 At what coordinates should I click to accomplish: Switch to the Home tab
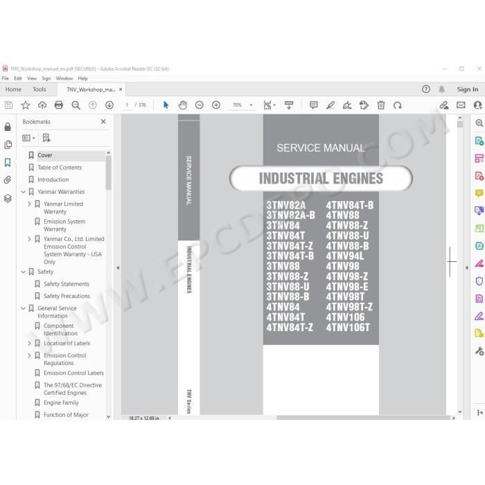coord(13,89)
